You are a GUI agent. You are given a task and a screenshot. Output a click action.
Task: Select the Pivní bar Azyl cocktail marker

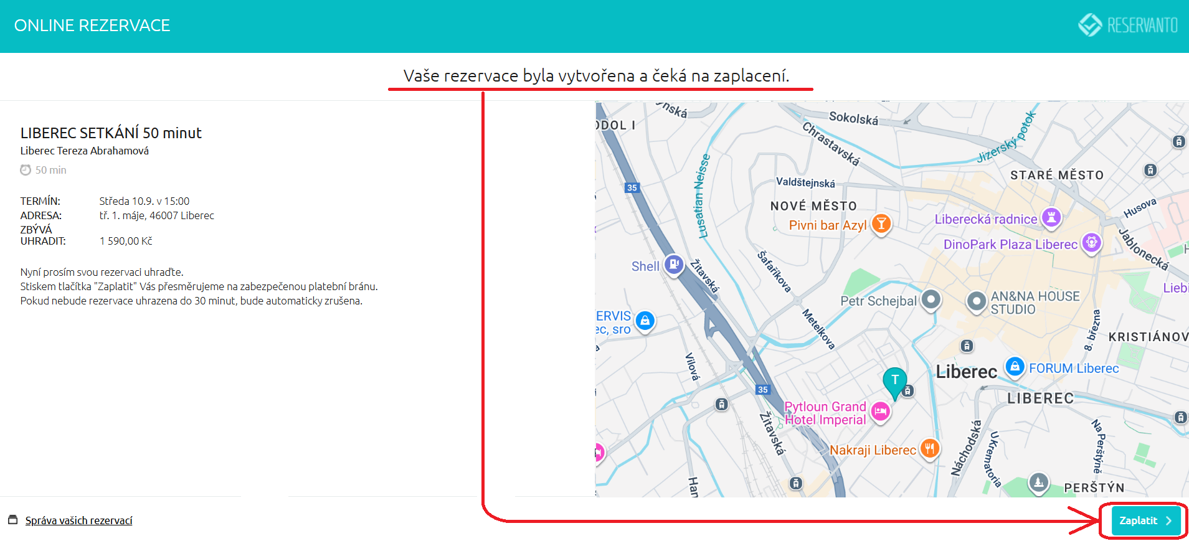click(x=881, y=223)
